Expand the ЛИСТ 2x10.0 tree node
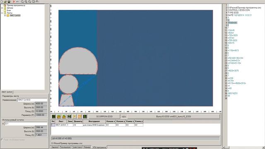Viewport: 265px width, 149px height. (5, 15)
